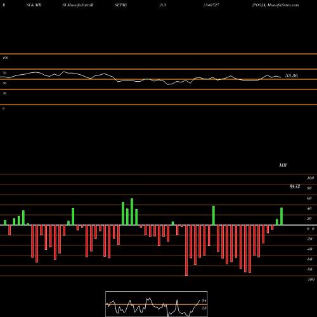Viewport: 317px width, 317px height.
Task: Click the 'SI(TM)' header text
Action: point(120,5)
